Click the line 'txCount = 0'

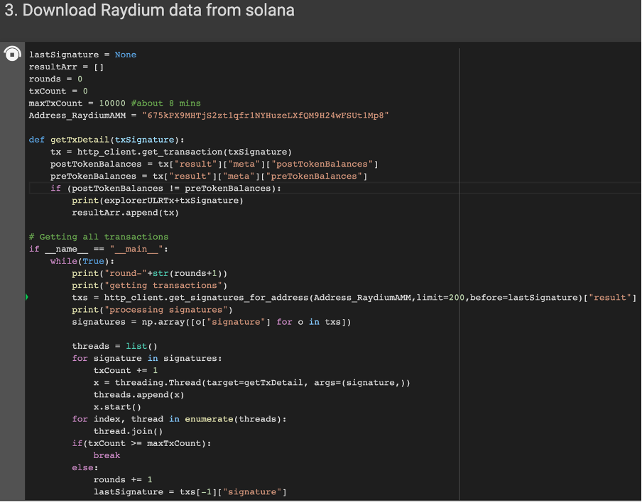[x=58, y=91]
